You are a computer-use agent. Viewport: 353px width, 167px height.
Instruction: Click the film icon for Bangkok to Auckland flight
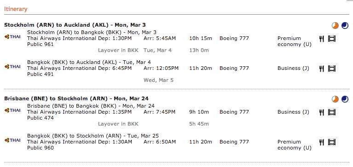click(x=332, y=69)
